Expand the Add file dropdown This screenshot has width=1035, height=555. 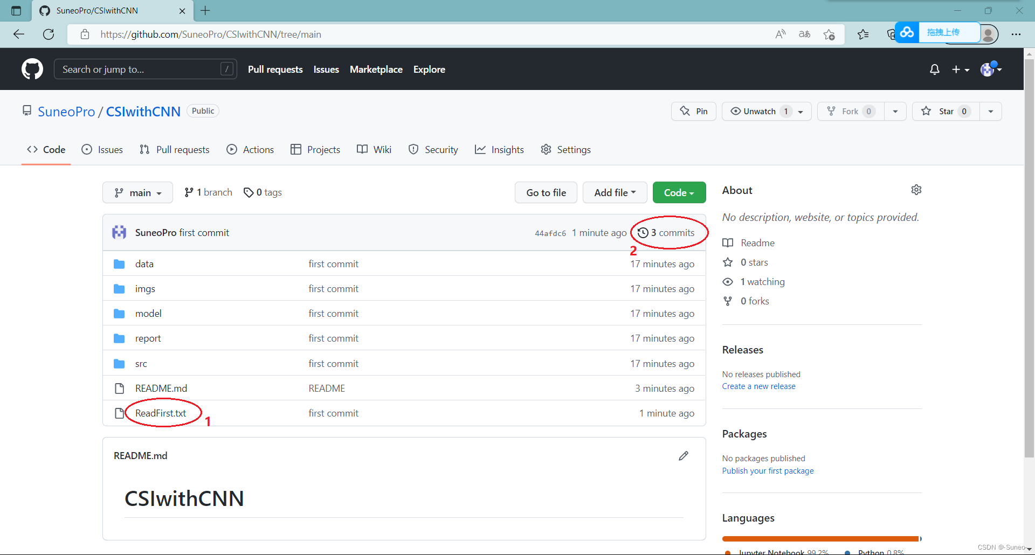pyautogui.click(x=615, y=192)
